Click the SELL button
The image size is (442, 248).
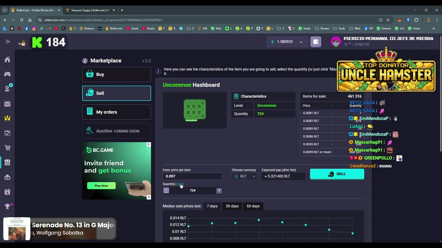[x=337, y=174]
